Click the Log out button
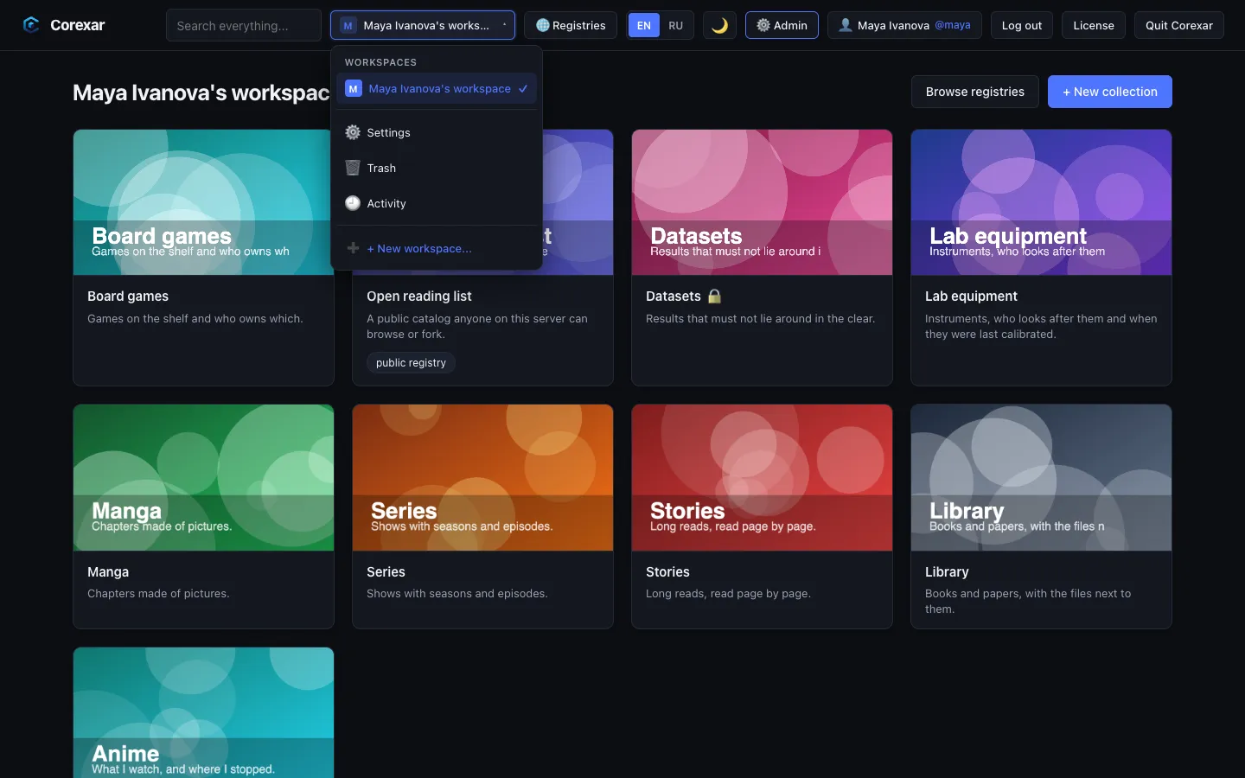 (x=1022, y=26)
